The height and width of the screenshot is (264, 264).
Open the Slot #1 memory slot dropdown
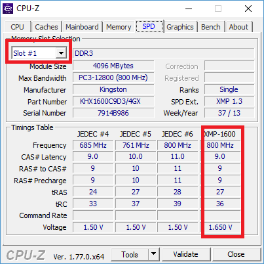(39, 53)
